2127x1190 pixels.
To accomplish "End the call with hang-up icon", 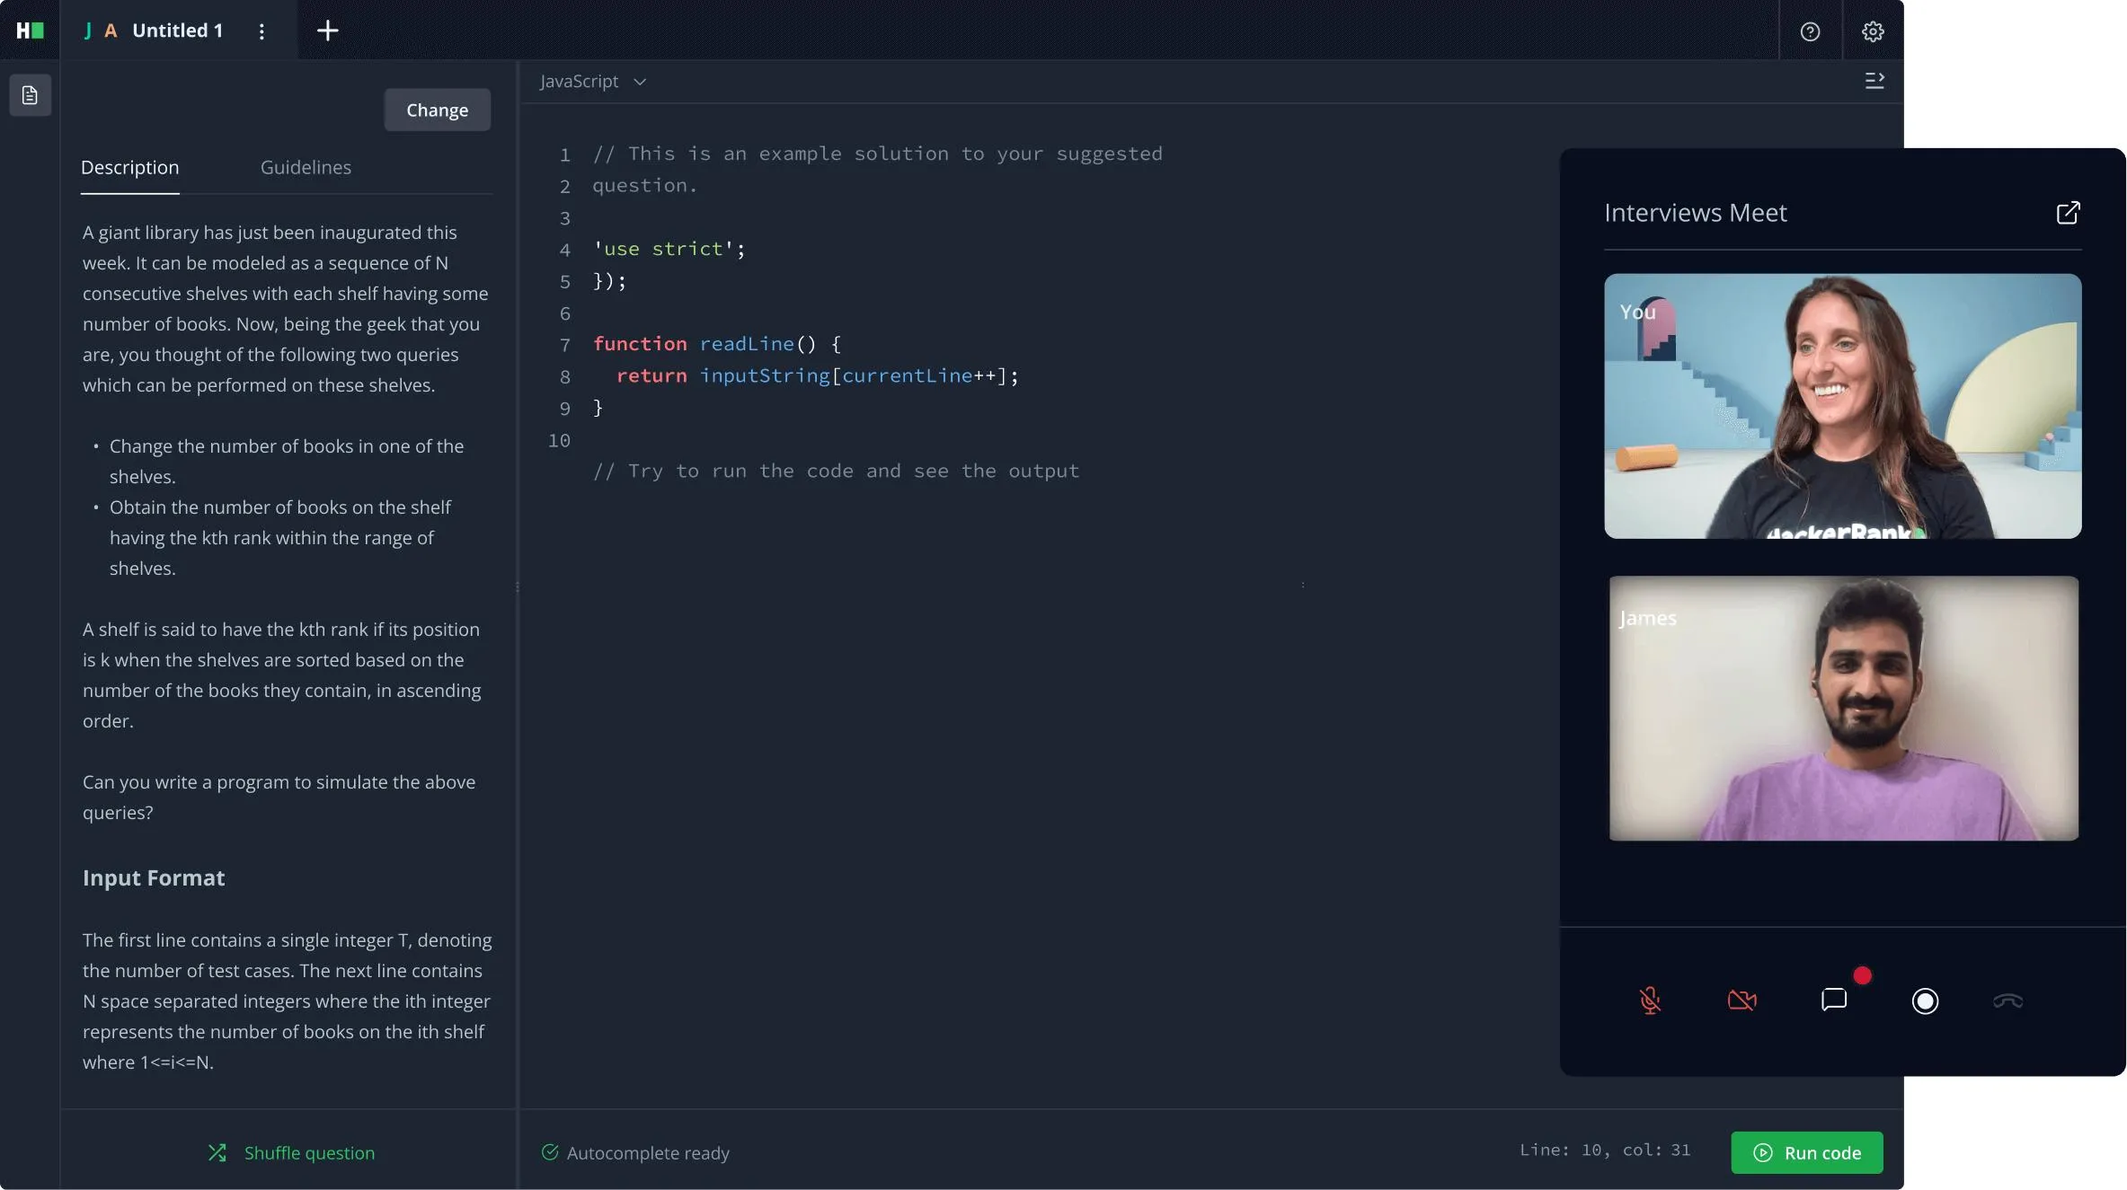I will point(2007,1000).
